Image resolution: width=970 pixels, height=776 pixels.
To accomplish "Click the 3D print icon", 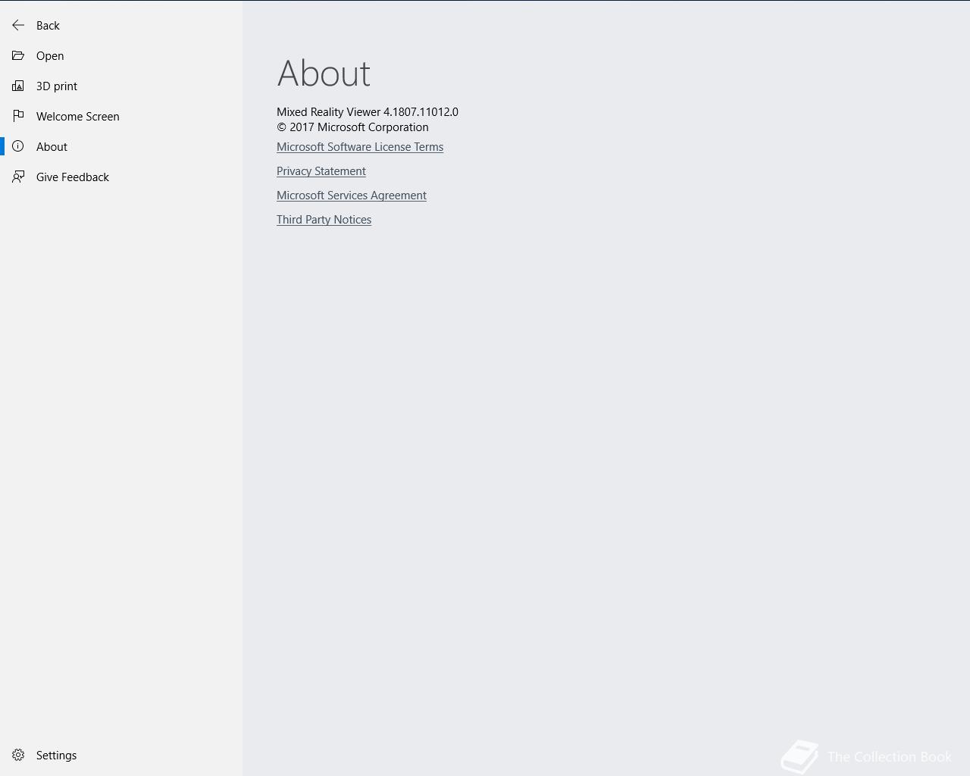I will tap(18, 86).
